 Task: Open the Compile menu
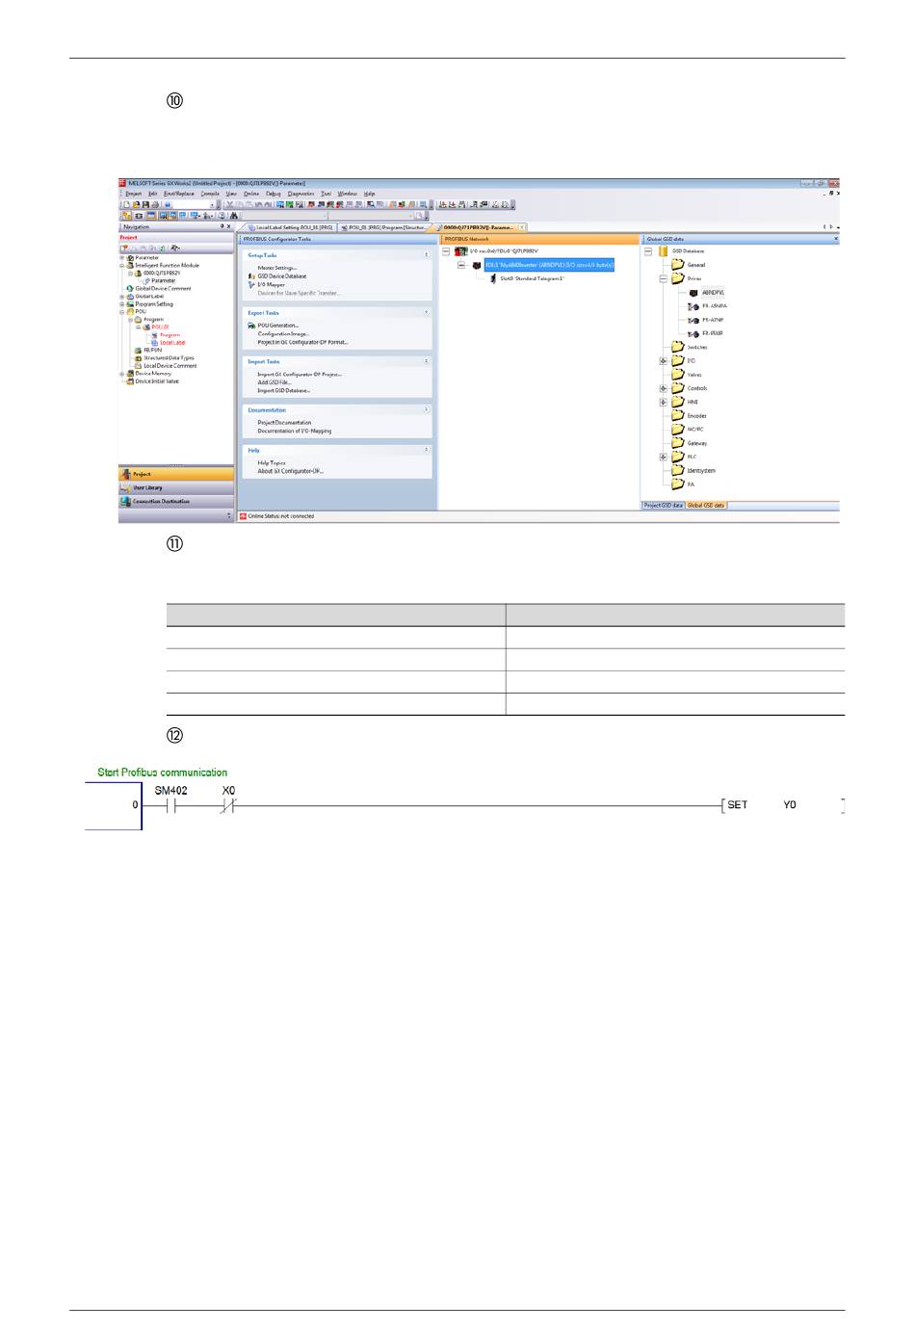point(210,194)
